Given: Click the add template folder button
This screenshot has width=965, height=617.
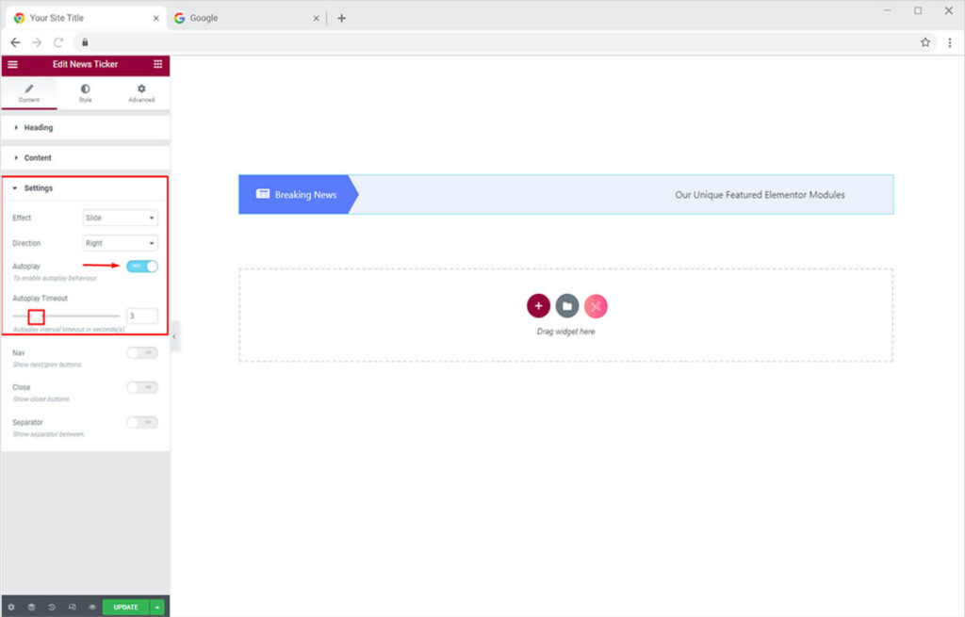Looking at the screenshot, I should click(566, 306).
